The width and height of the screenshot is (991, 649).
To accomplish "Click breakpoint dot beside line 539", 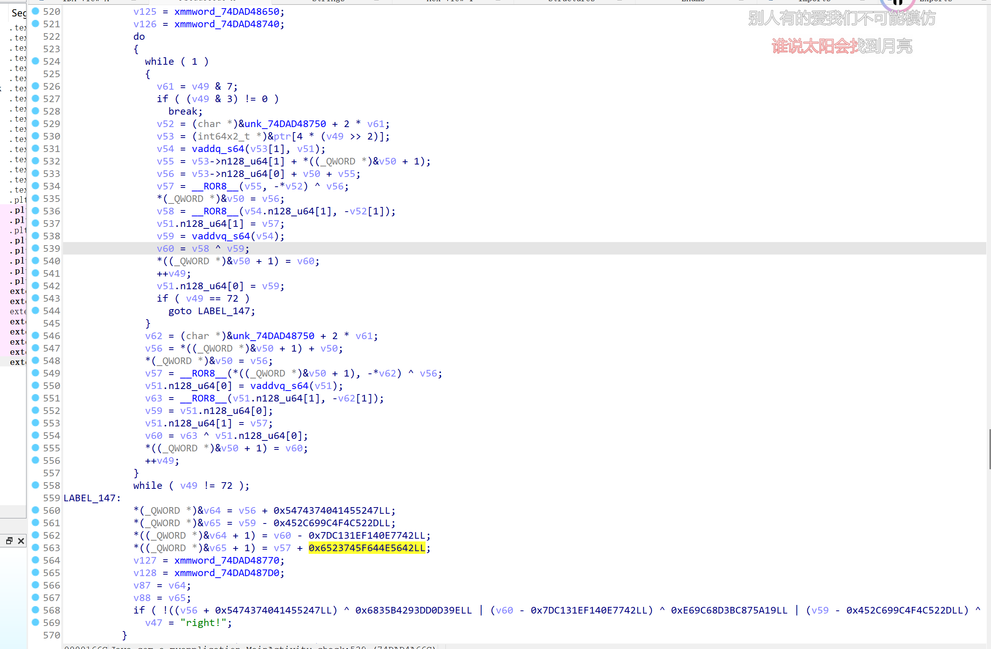I will [x=36, y=248].
